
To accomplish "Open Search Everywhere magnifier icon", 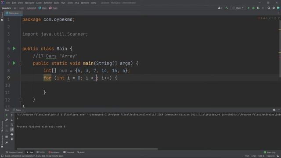I will click(269, 8).
